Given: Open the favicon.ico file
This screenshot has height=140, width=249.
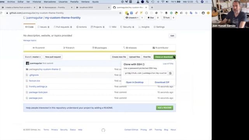Looking at the screenshot, I should (35, 81).
